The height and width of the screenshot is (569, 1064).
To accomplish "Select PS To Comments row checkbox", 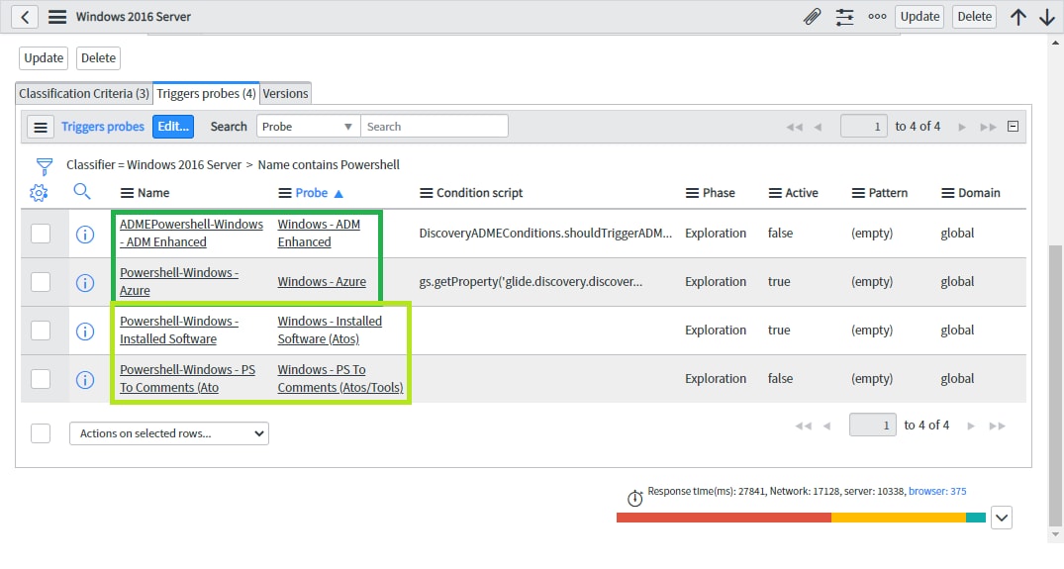I will [41, 379].
